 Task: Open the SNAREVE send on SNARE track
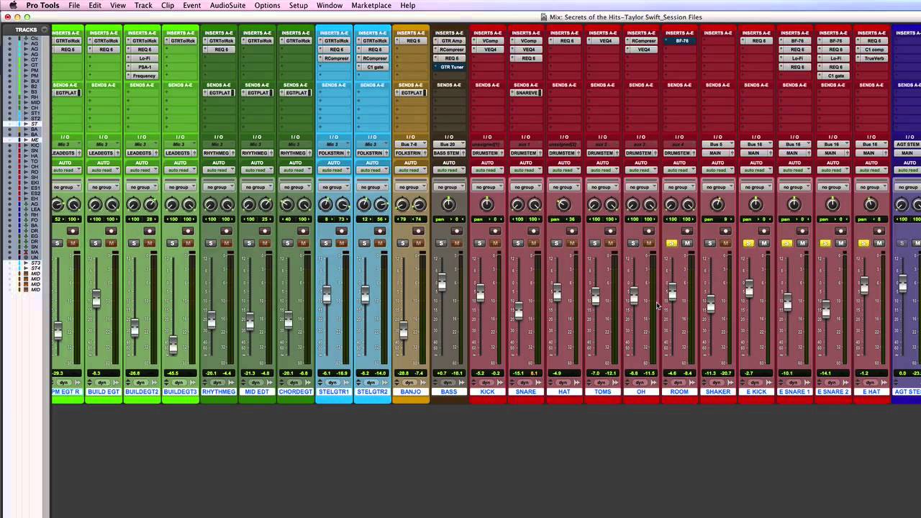point(527,93)
